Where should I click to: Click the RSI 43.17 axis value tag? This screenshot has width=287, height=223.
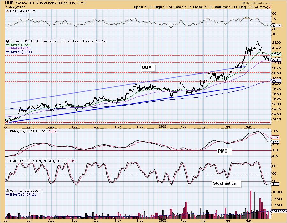tap(276, 26)
